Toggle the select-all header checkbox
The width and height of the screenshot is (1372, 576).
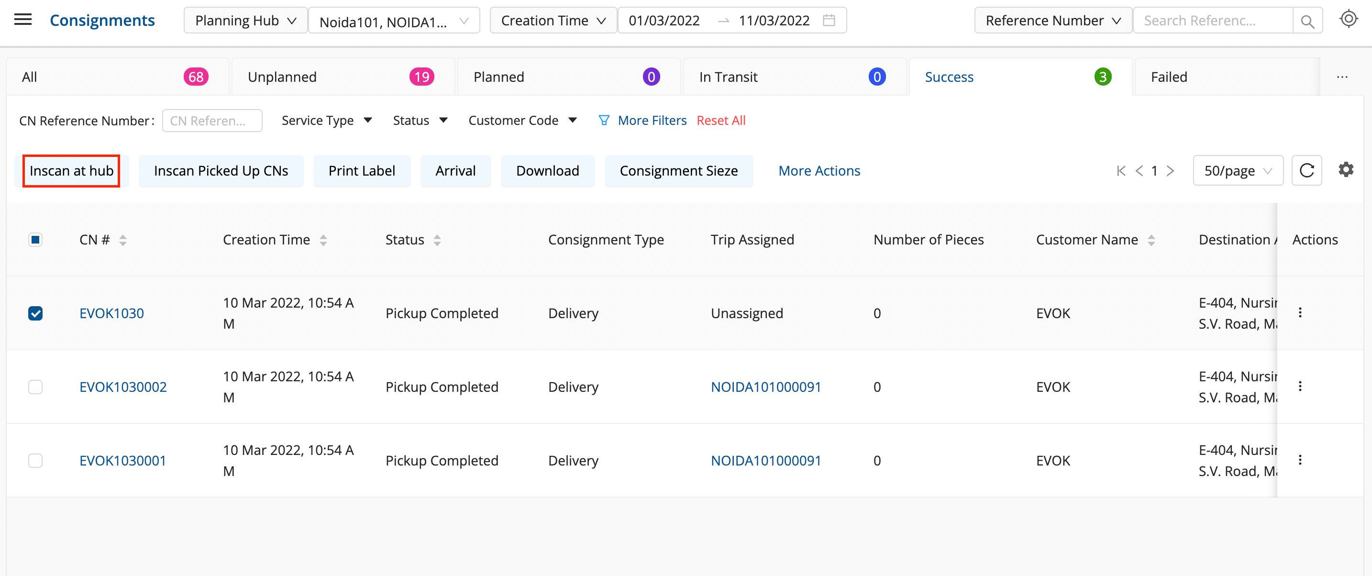[x=35, y=240]
